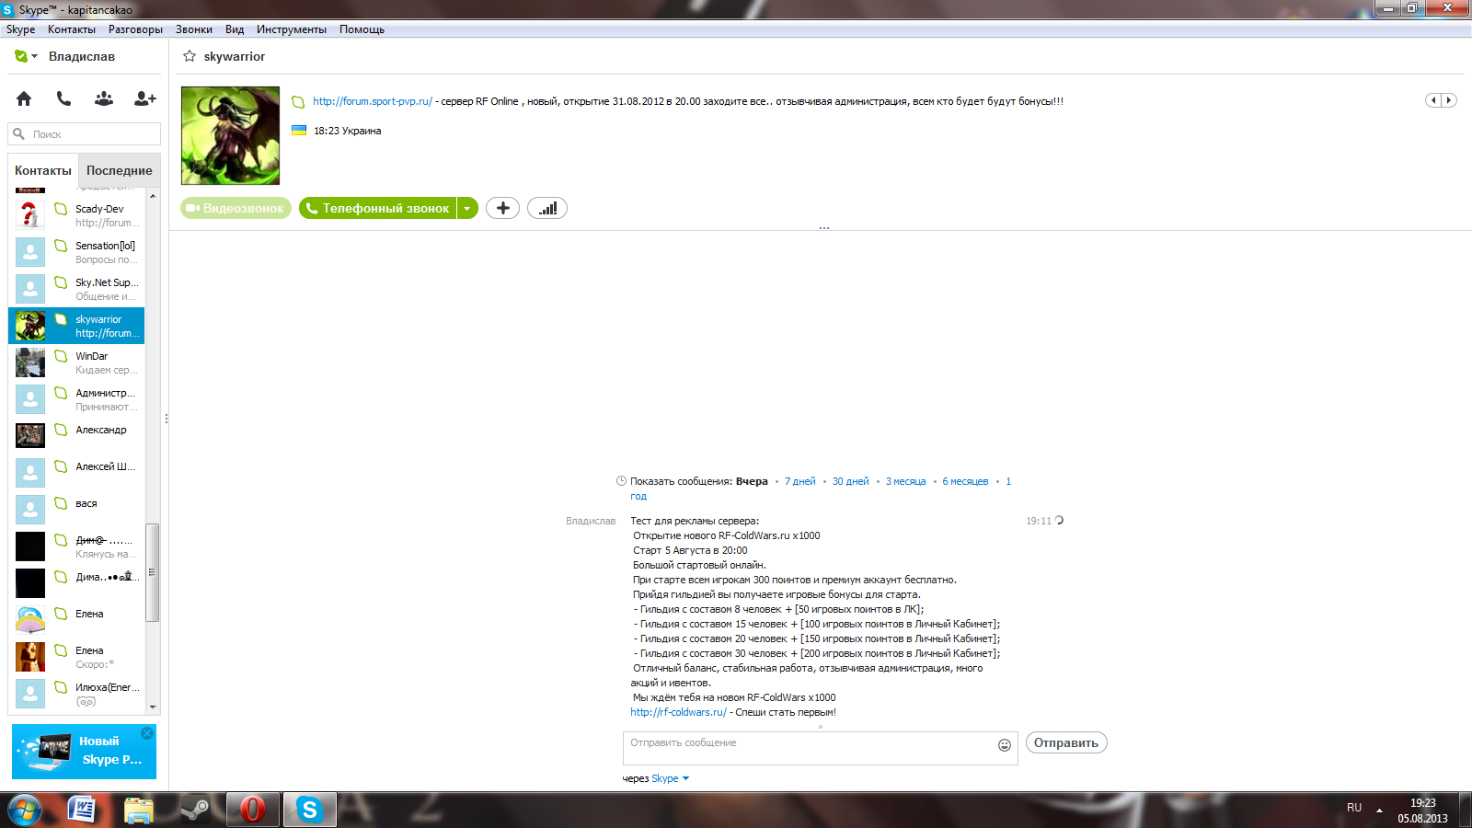Open the Skype menu
The height and width of the screenshot is (828, 1472).
tap(20, 29)
